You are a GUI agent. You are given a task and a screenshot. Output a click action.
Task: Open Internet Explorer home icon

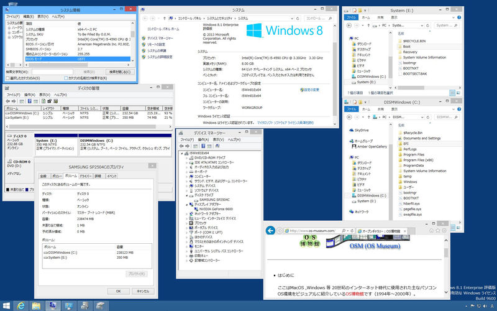[431, 230]
